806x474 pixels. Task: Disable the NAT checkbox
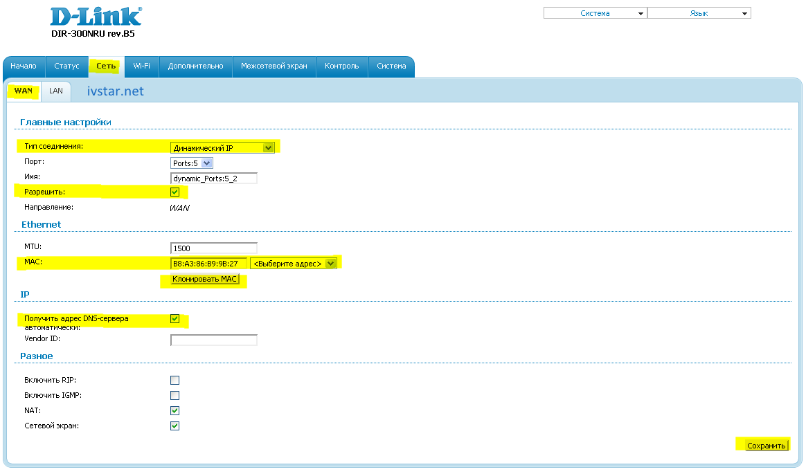click(x=175, y=411)
